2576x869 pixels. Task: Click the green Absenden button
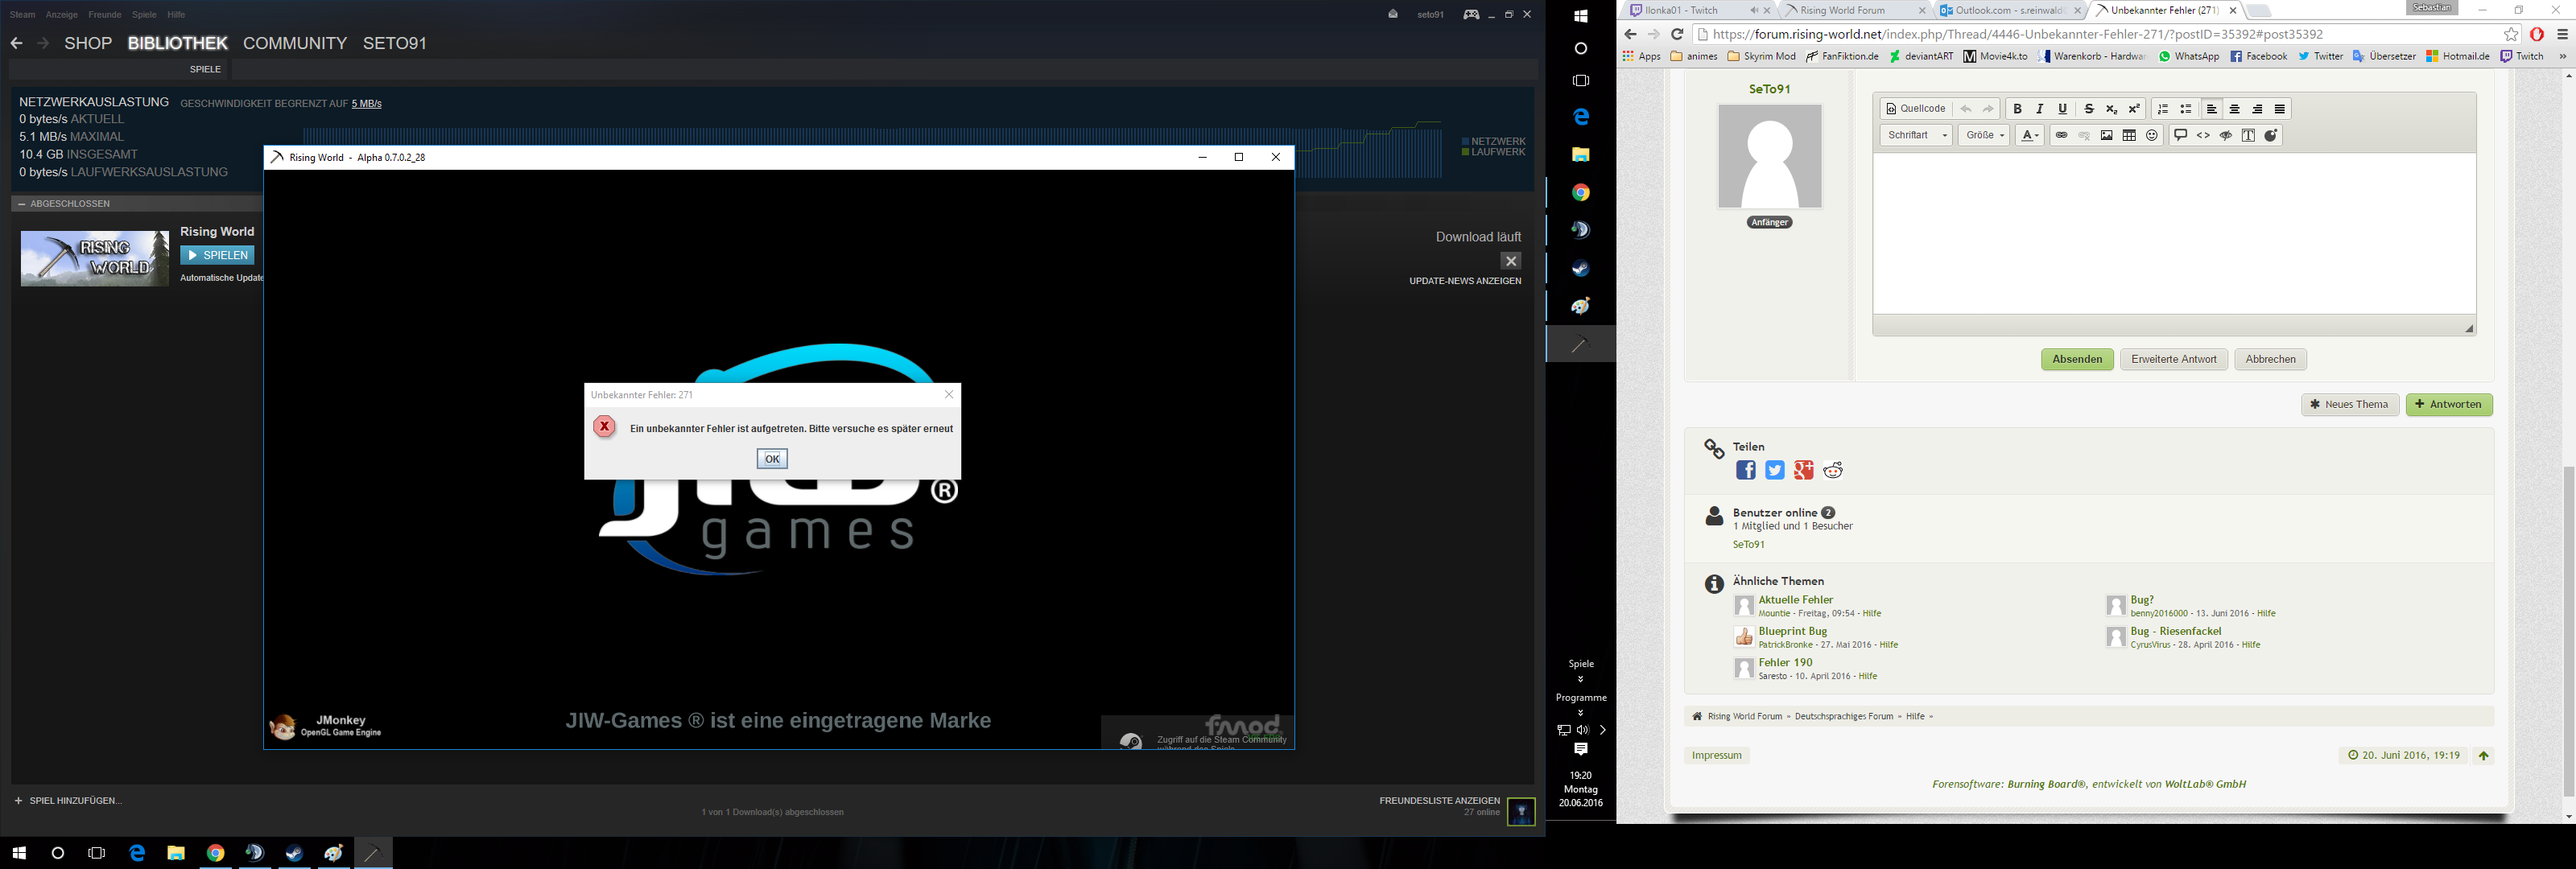click(x=2077, y=360)
